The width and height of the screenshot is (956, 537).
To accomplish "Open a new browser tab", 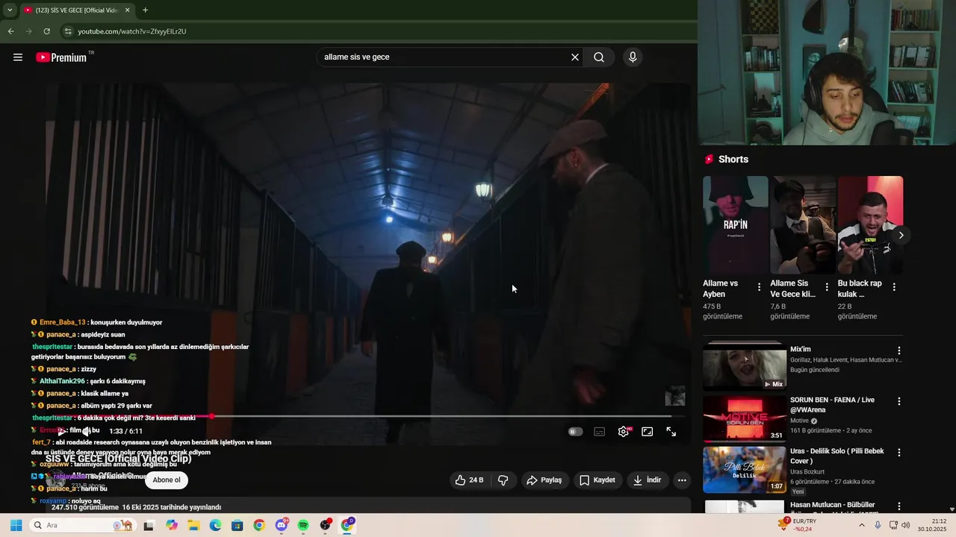I will coord(145,10).
